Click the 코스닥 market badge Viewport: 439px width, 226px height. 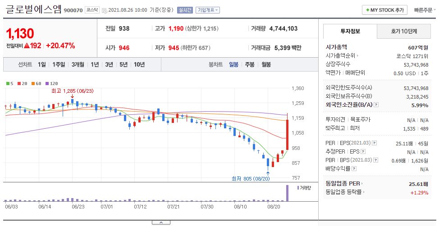92,10
